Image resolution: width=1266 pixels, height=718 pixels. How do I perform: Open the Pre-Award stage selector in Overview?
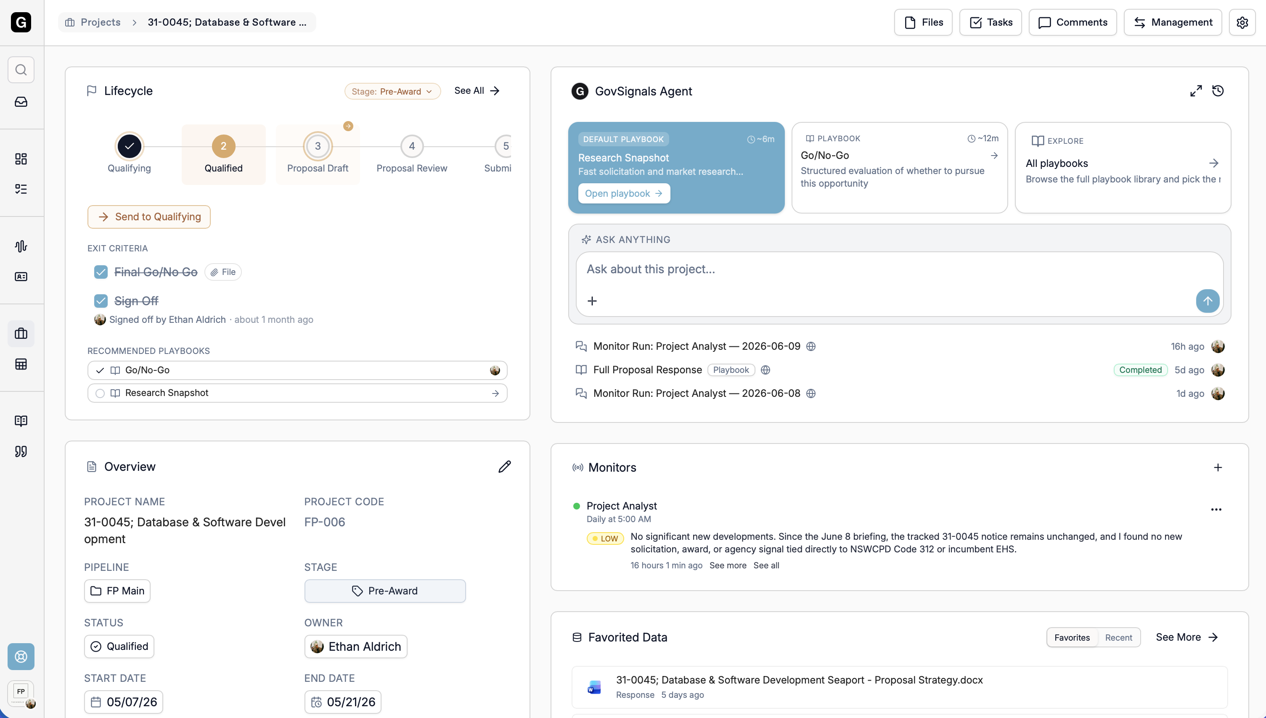385,591
